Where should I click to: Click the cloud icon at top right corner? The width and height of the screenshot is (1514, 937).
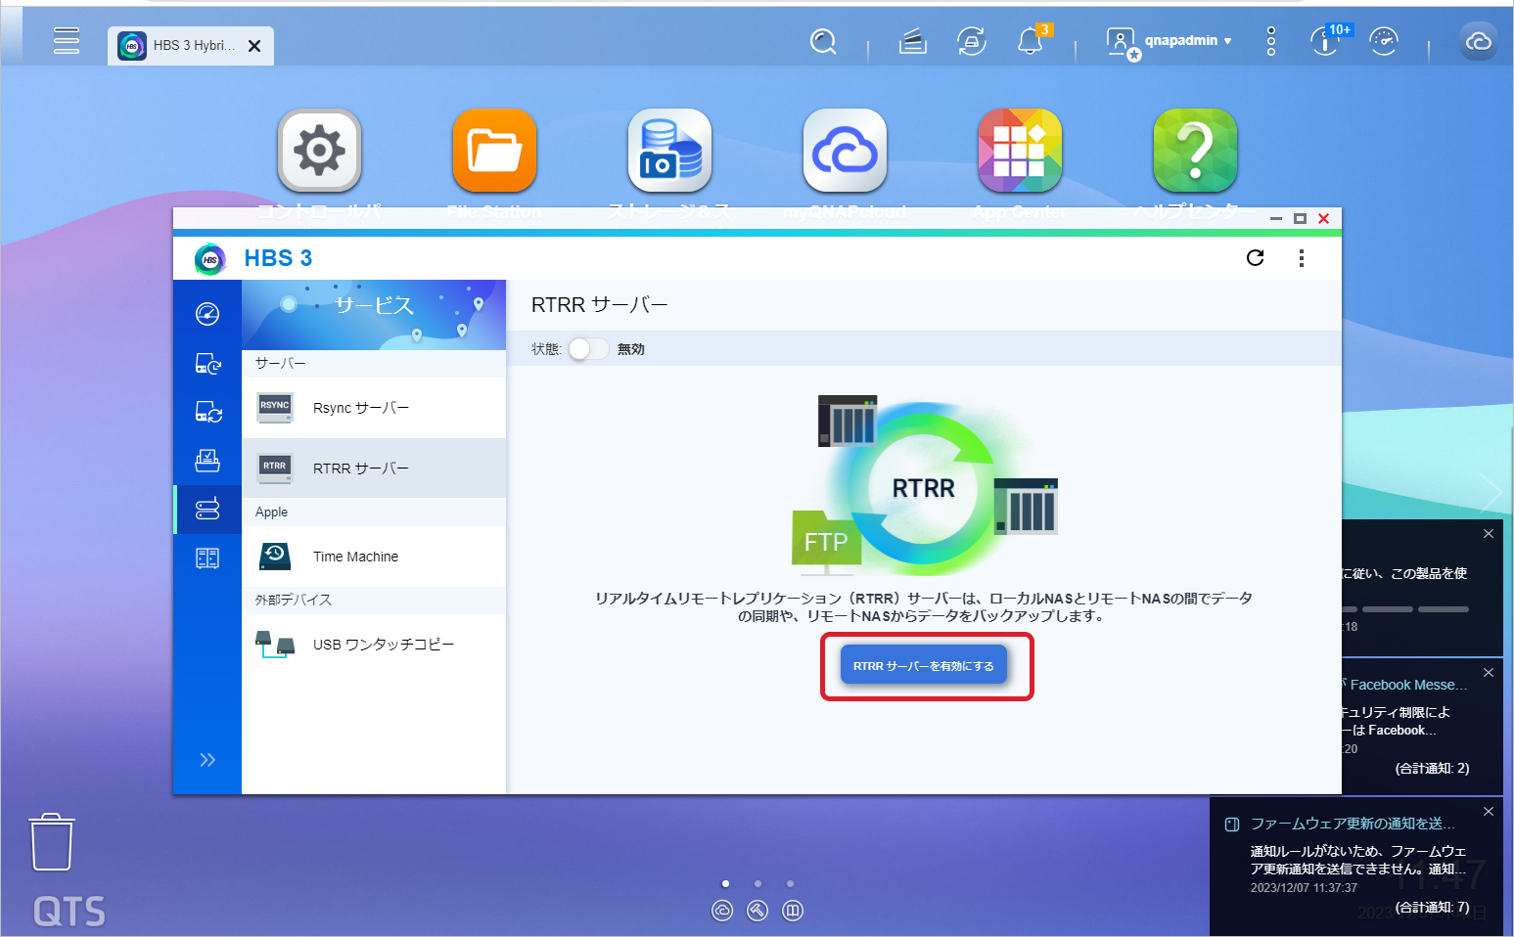1479,41
